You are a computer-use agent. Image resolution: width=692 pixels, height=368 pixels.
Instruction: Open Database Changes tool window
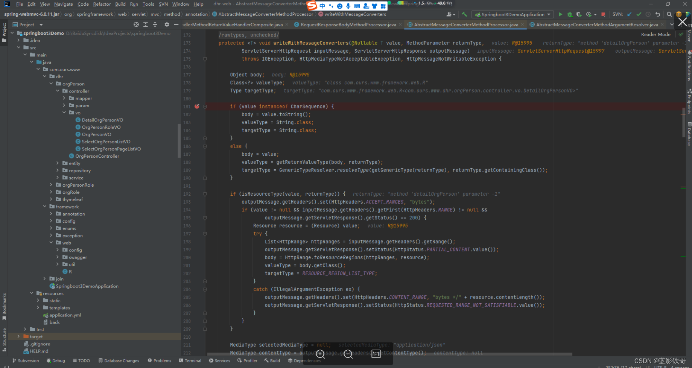(119, 360)
